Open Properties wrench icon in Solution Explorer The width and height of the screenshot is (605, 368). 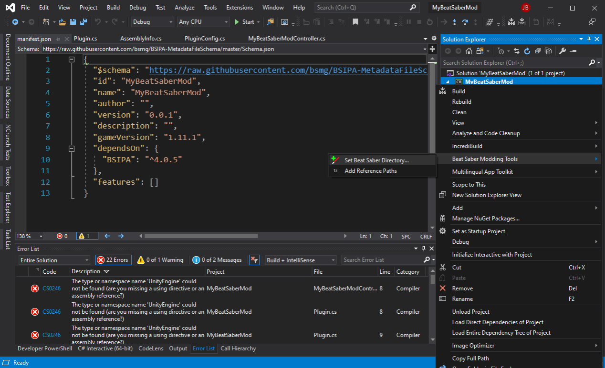pyautogui.click(x=562, y=51)
